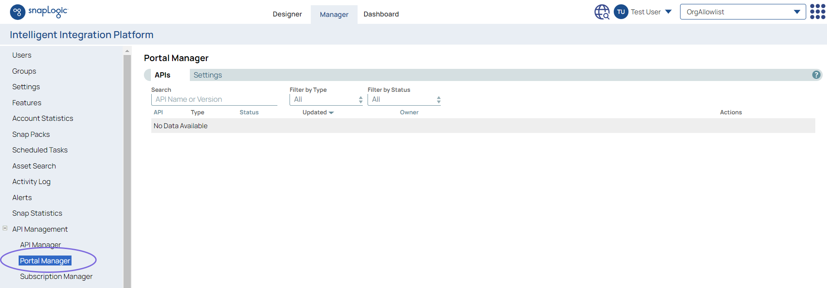Screen dimensions: 827x288
Task: Click the Owner column header
Action: point(409,112)
